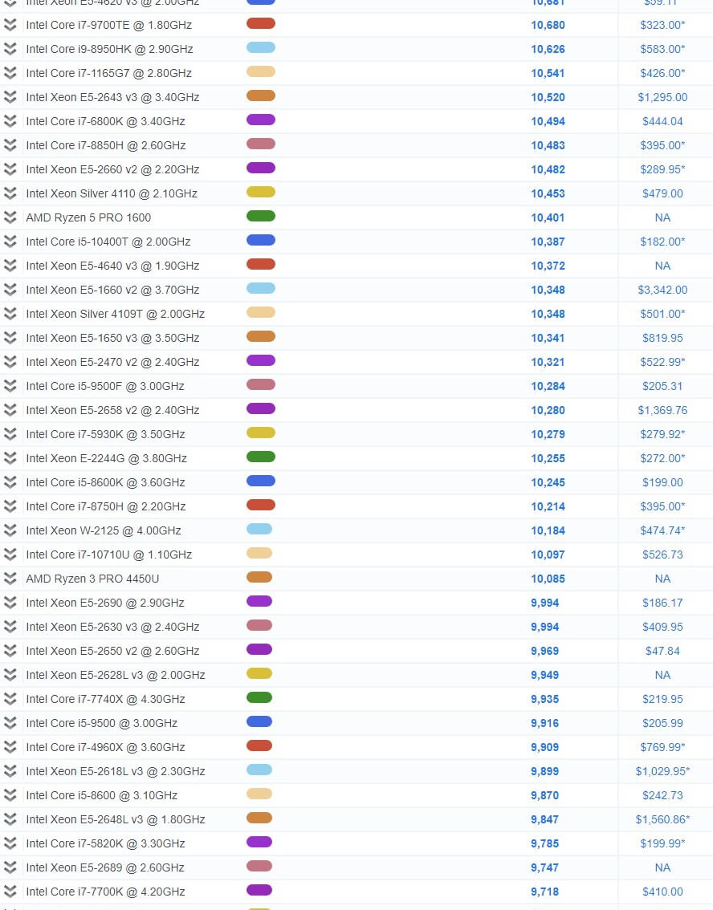The image size is (713, 910).
Task: Expand row for Intel Core i9-8950HK
Action: click(10, 49)
